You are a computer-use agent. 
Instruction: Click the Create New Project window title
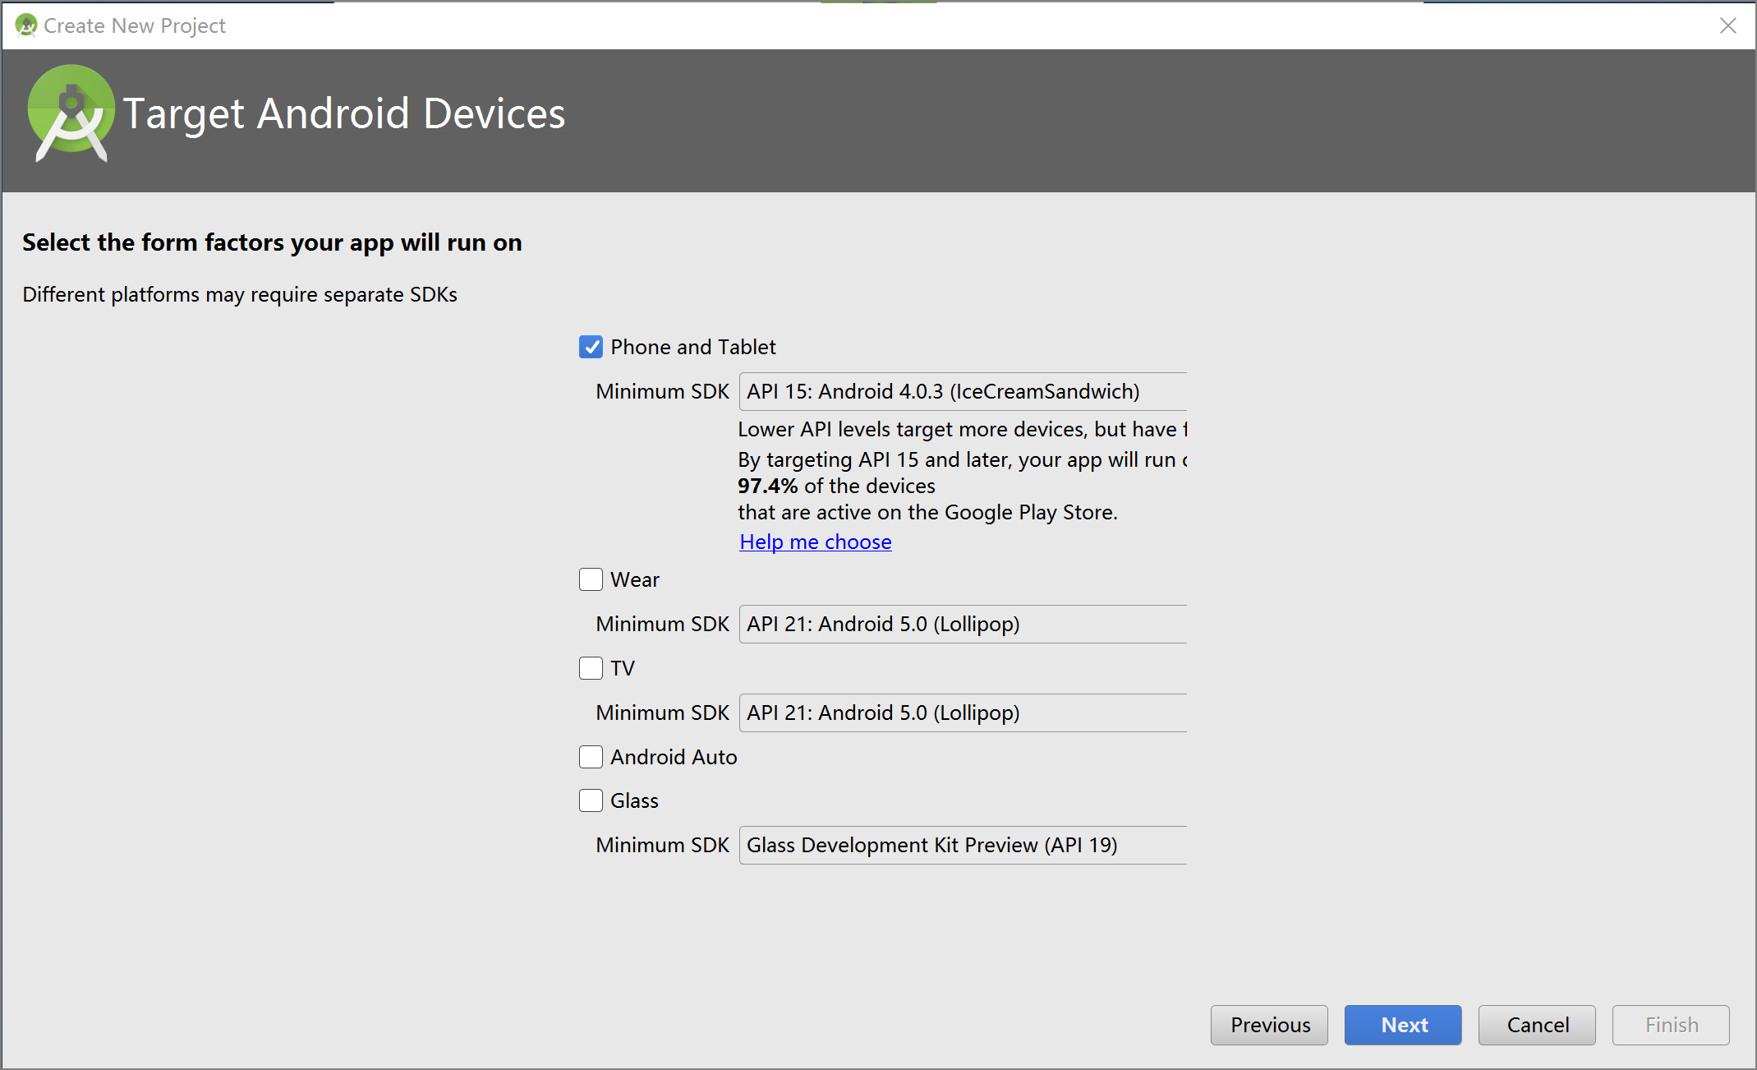click(135, 25)
